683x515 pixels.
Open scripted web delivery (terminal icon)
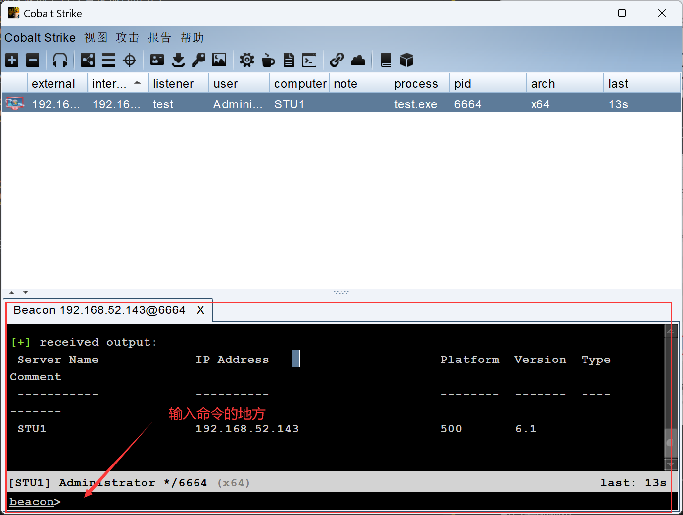point(309,60)
